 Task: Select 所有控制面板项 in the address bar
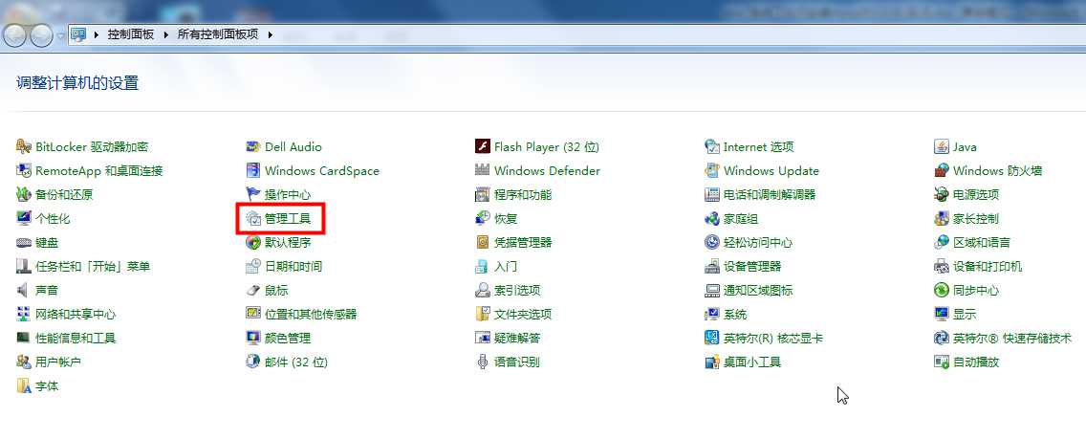click(x=218, y=33)
